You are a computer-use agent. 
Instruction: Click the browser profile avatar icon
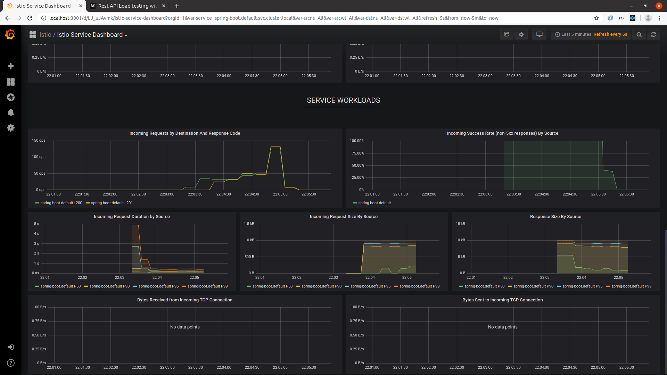648,18
